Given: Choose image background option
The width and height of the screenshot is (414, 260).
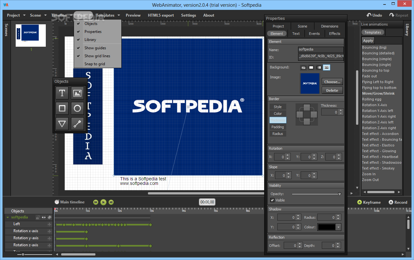Looking at the screenshot, I should pos(327,67).
